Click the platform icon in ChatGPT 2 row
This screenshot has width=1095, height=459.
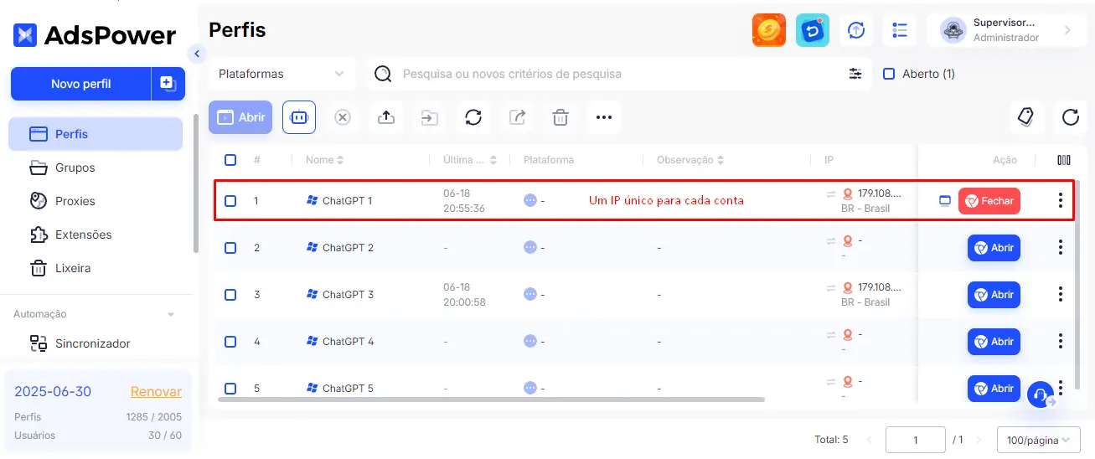[x=529, y=248]
